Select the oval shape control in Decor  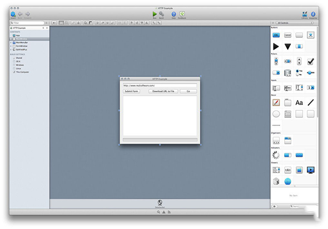tap(276, 114)
